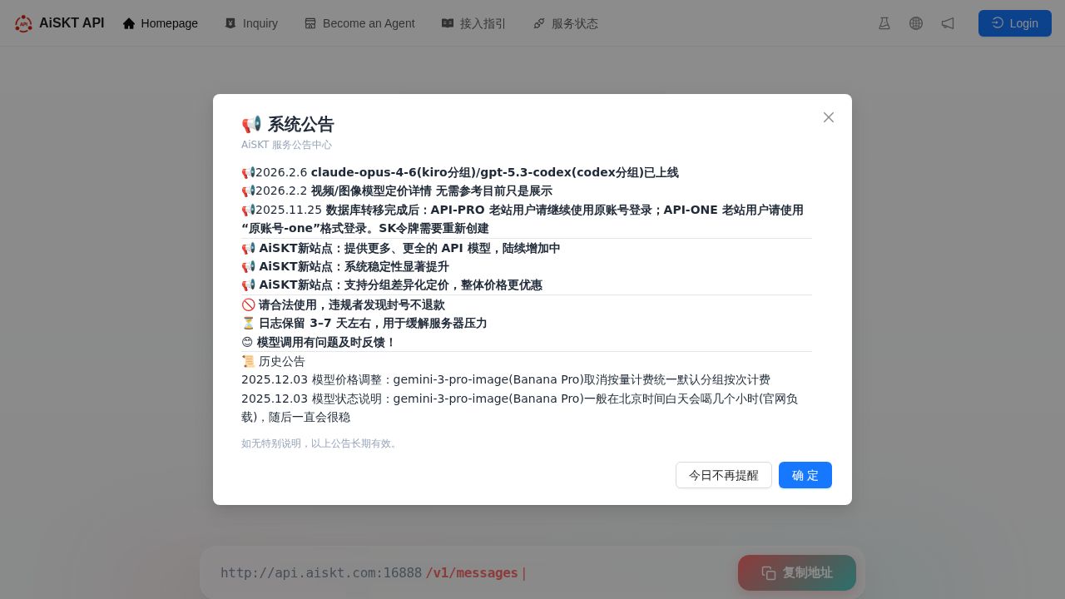Click the 日志保留 3–7 天左右 notice

[x=364, y=323]
